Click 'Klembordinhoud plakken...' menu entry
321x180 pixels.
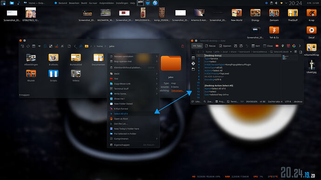click(x=133, y=68)
